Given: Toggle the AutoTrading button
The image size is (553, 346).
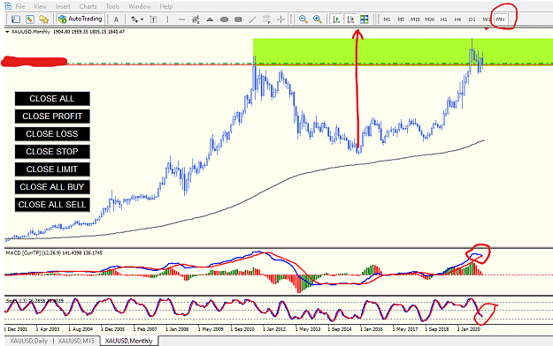Looking at the screenshot, I should pyautogui.click(x=81, y=19).
